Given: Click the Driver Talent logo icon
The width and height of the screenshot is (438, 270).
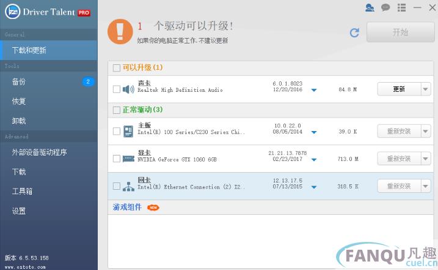Looking at the screenshot, I should [13, 12].
